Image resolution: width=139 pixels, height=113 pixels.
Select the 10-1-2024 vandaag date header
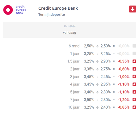(x=69, y=30)
